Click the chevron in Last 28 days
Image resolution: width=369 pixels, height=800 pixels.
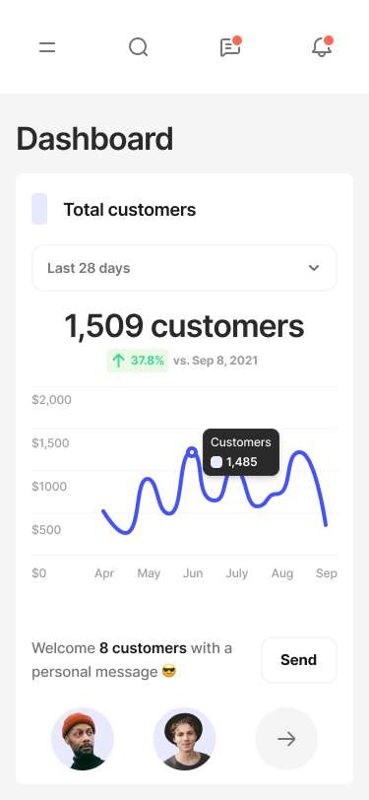(314, 268)
